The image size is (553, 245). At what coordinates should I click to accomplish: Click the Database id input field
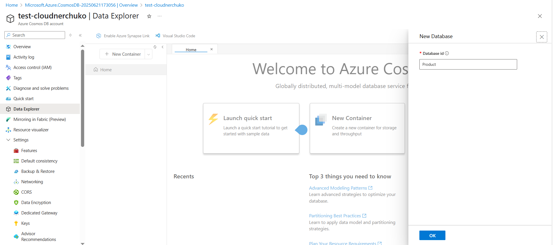pos(468,64)
